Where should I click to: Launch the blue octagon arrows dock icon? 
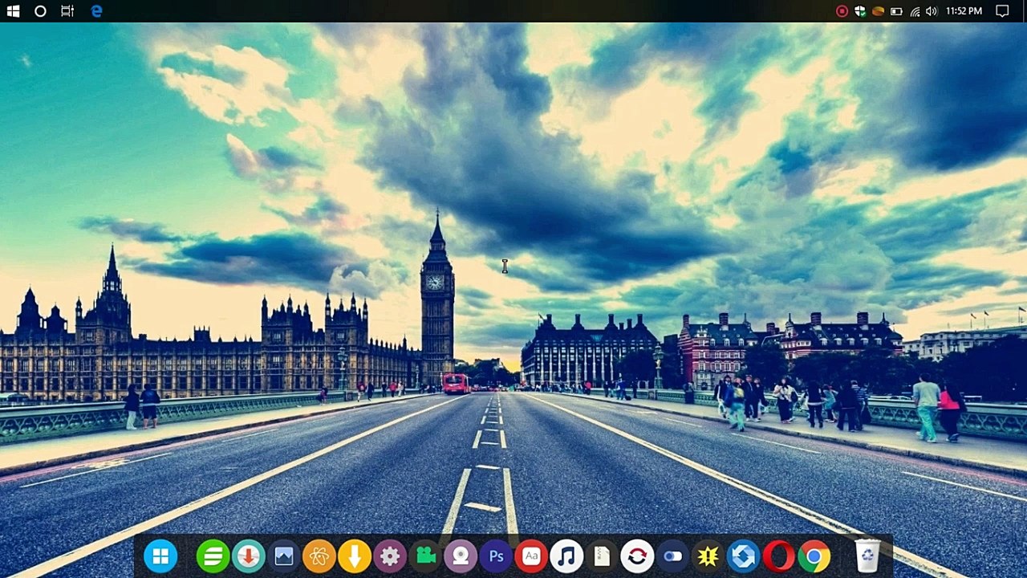[743, 556]
